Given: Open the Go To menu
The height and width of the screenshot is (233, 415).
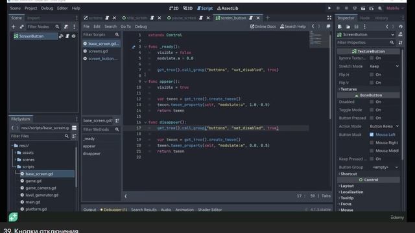Looking at the screenshot, I should tap(126, 27).
